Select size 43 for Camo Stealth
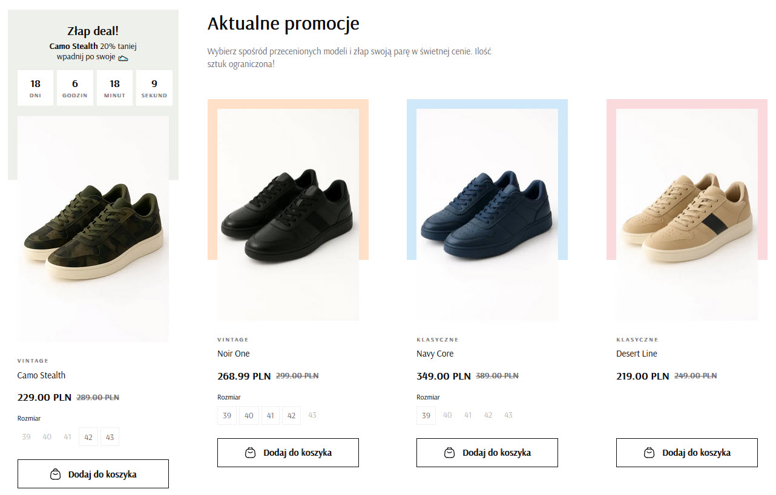Viewport: 776px width, 495px height. [x=110, y=436]
